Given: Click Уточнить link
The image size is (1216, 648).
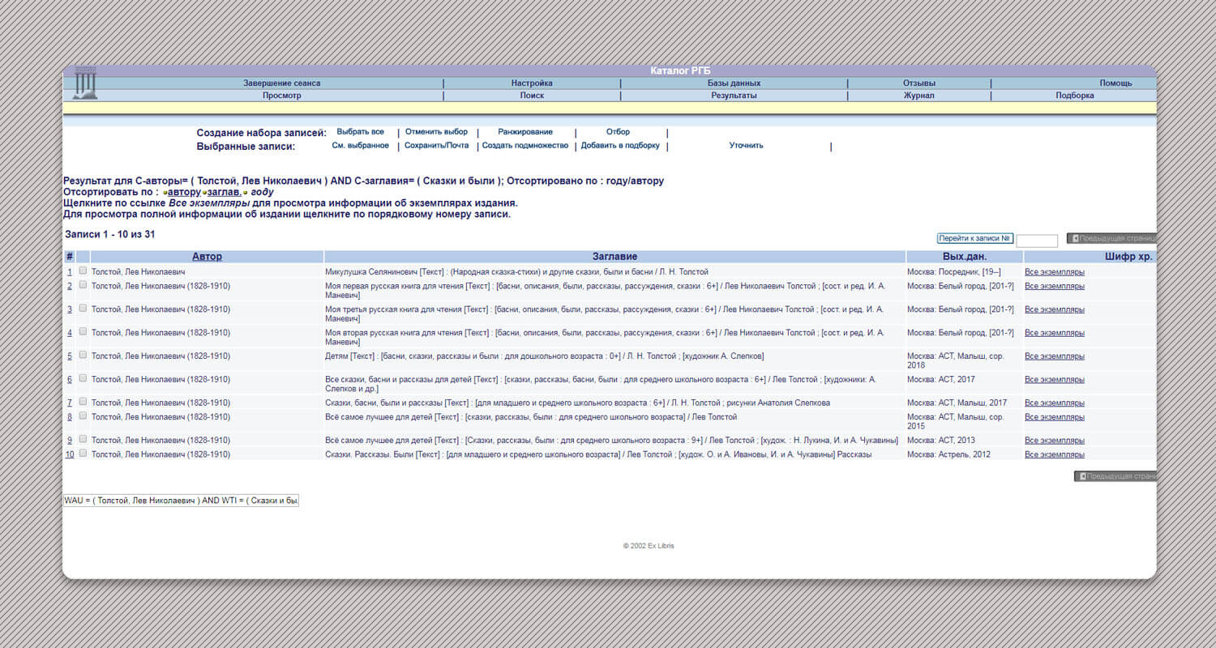Looking at the screenshot, I should coord(746,146).
